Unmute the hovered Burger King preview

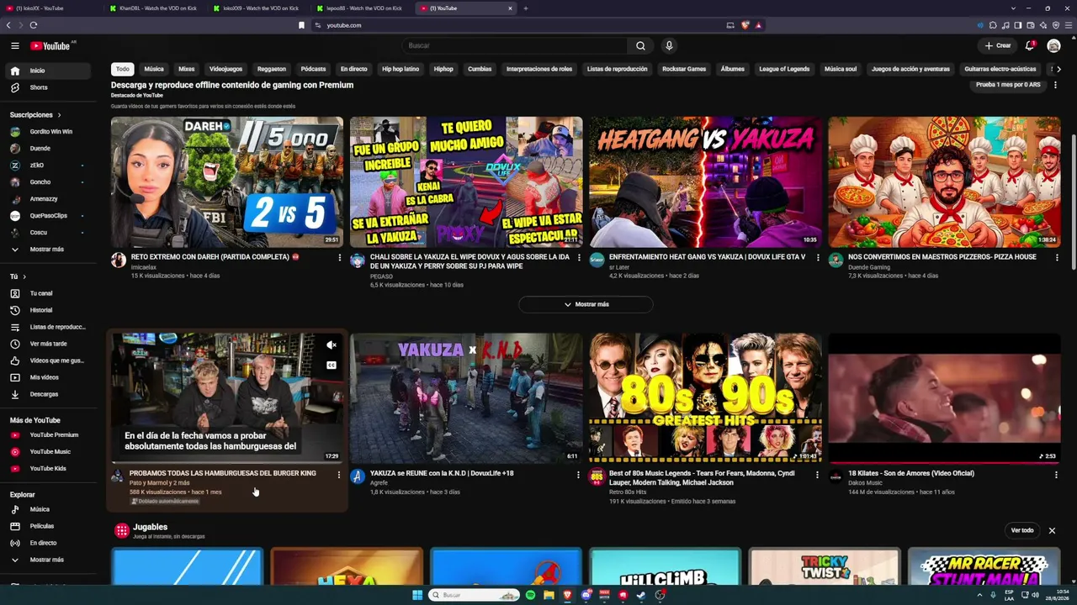(332, 345)
